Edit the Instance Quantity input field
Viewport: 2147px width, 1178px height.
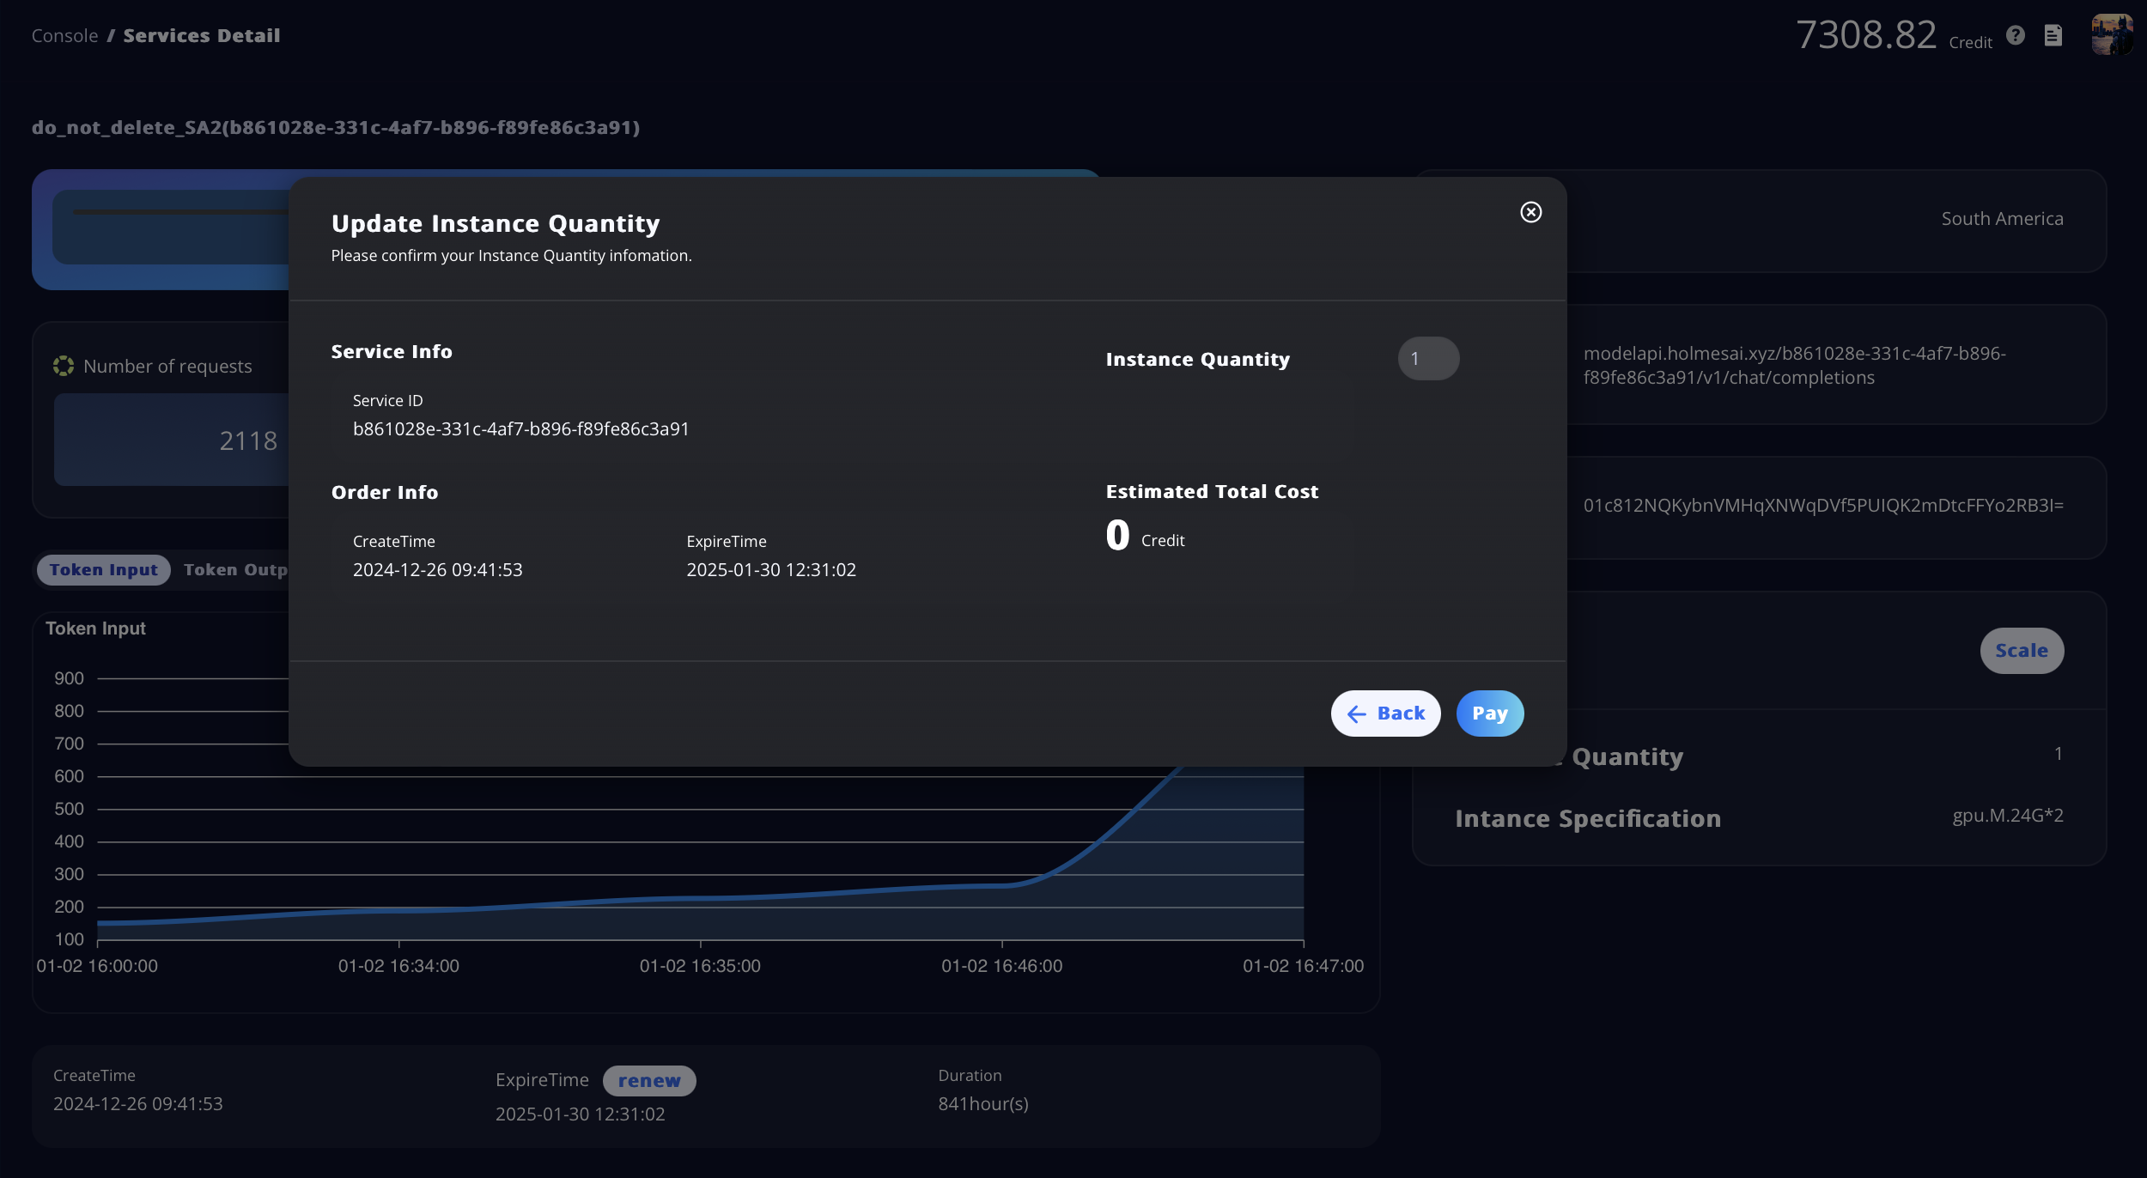(1428, 359)
